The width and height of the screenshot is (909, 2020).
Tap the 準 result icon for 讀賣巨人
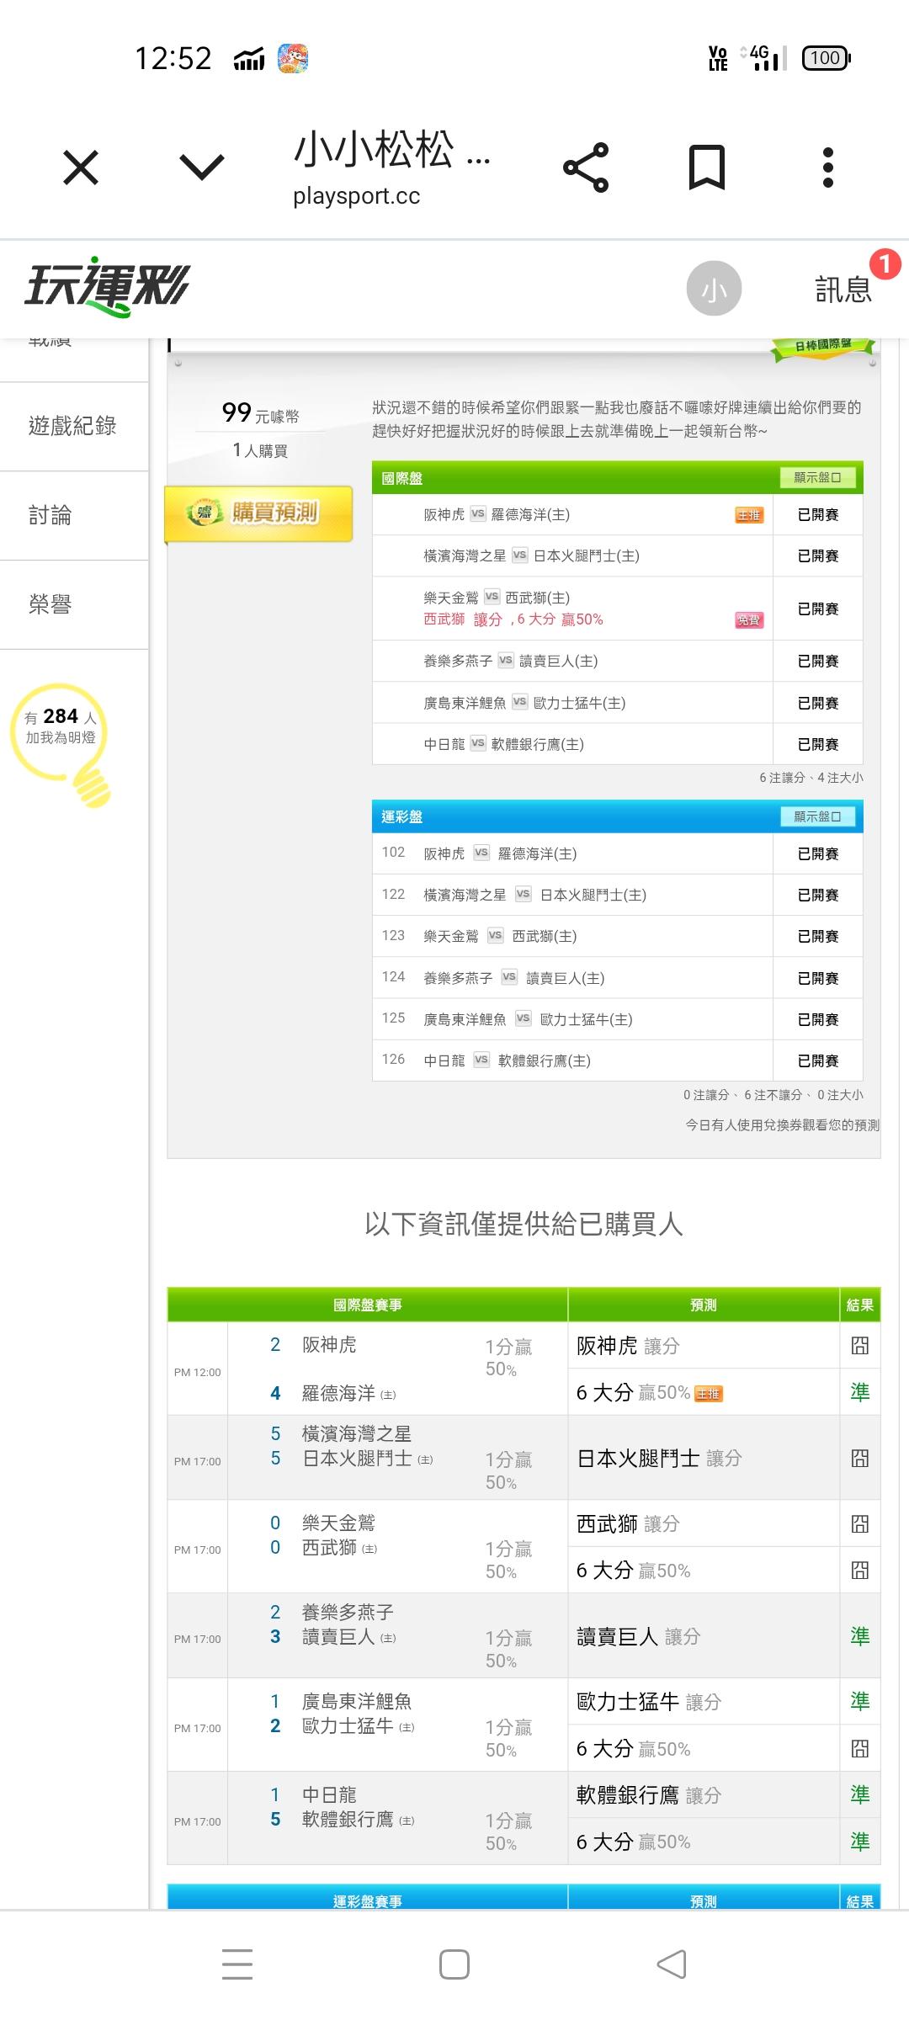point(860,1636)
